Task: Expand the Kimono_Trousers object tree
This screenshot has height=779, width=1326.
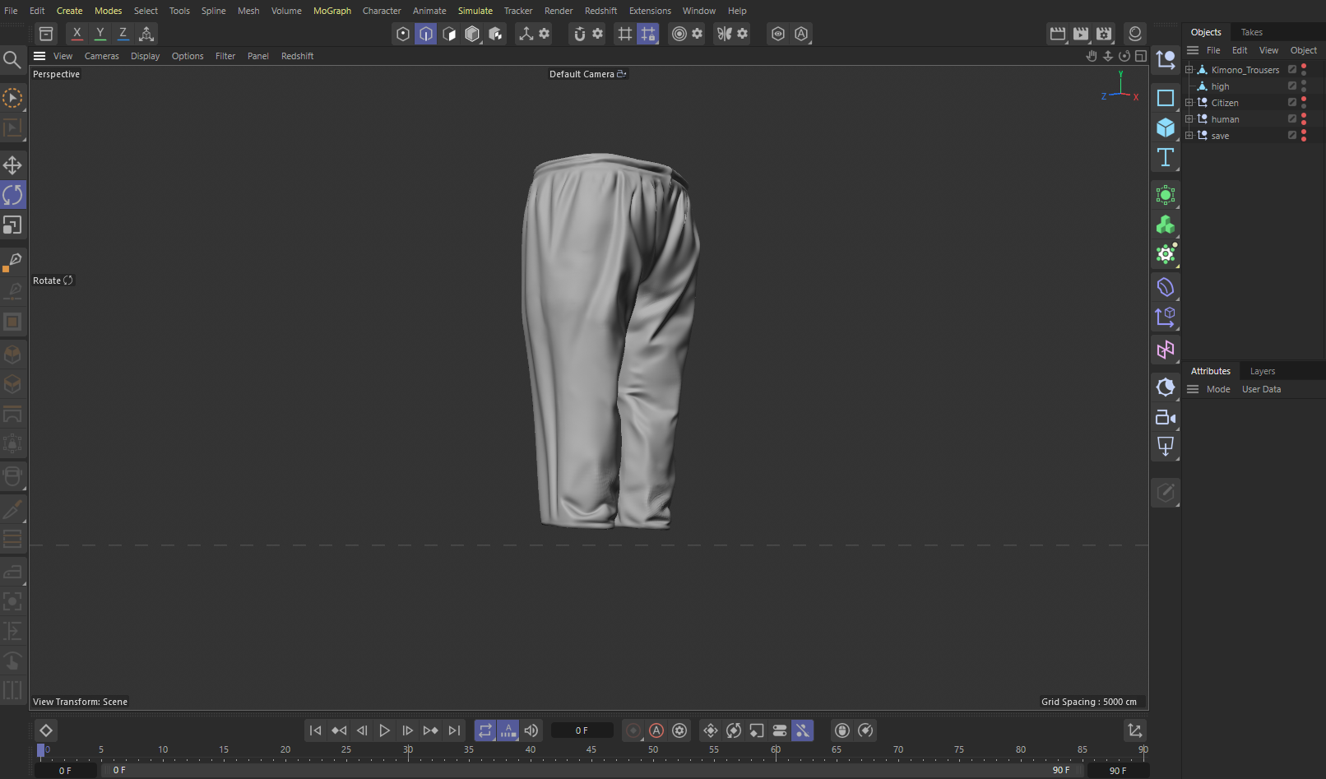Action: pyautogui.click(x=1189, y=70)
